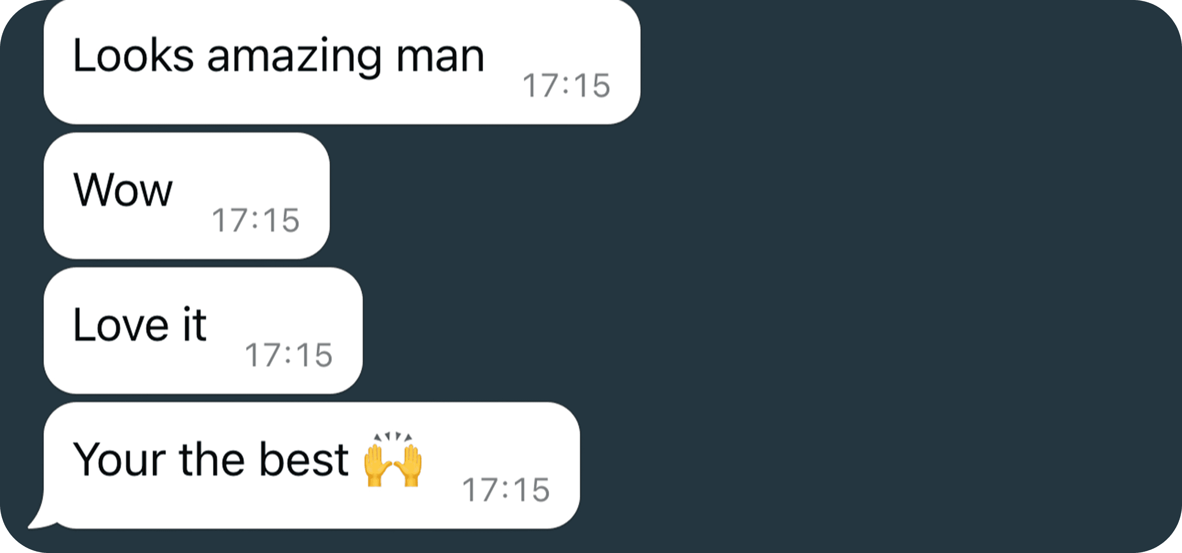The image size is (1182, 553).
Task: Click the word "amazing" in the first message
Action: point(294,58)
